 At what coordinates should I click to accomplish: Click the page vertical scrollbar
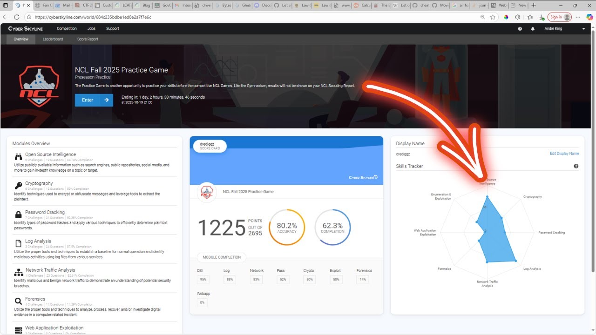(593, 152)
